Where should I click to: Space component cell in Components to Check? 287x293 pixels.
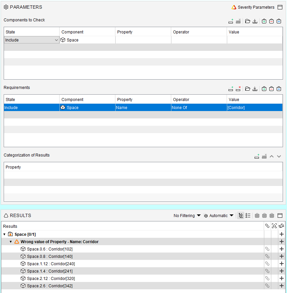tap(87, 40)
